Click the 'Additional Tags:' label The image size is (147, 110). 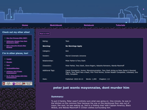click(x=49, y=71)
